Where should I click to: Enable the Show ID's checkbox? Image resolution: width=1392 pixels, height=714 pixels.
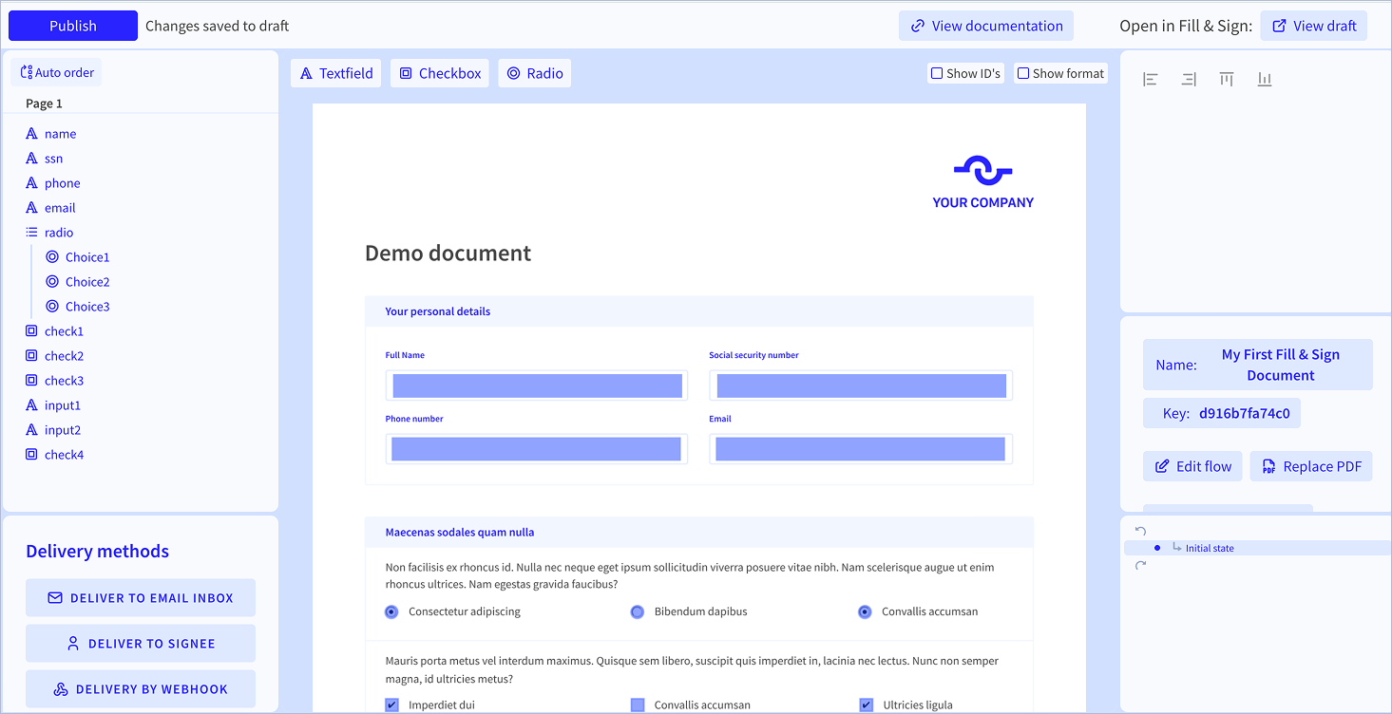click(x=937, y=73)
